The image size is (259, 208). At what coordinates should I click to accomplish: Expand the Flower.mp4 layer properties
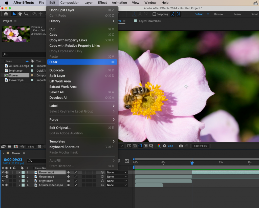pyautogui.click(x=19, y=172)
